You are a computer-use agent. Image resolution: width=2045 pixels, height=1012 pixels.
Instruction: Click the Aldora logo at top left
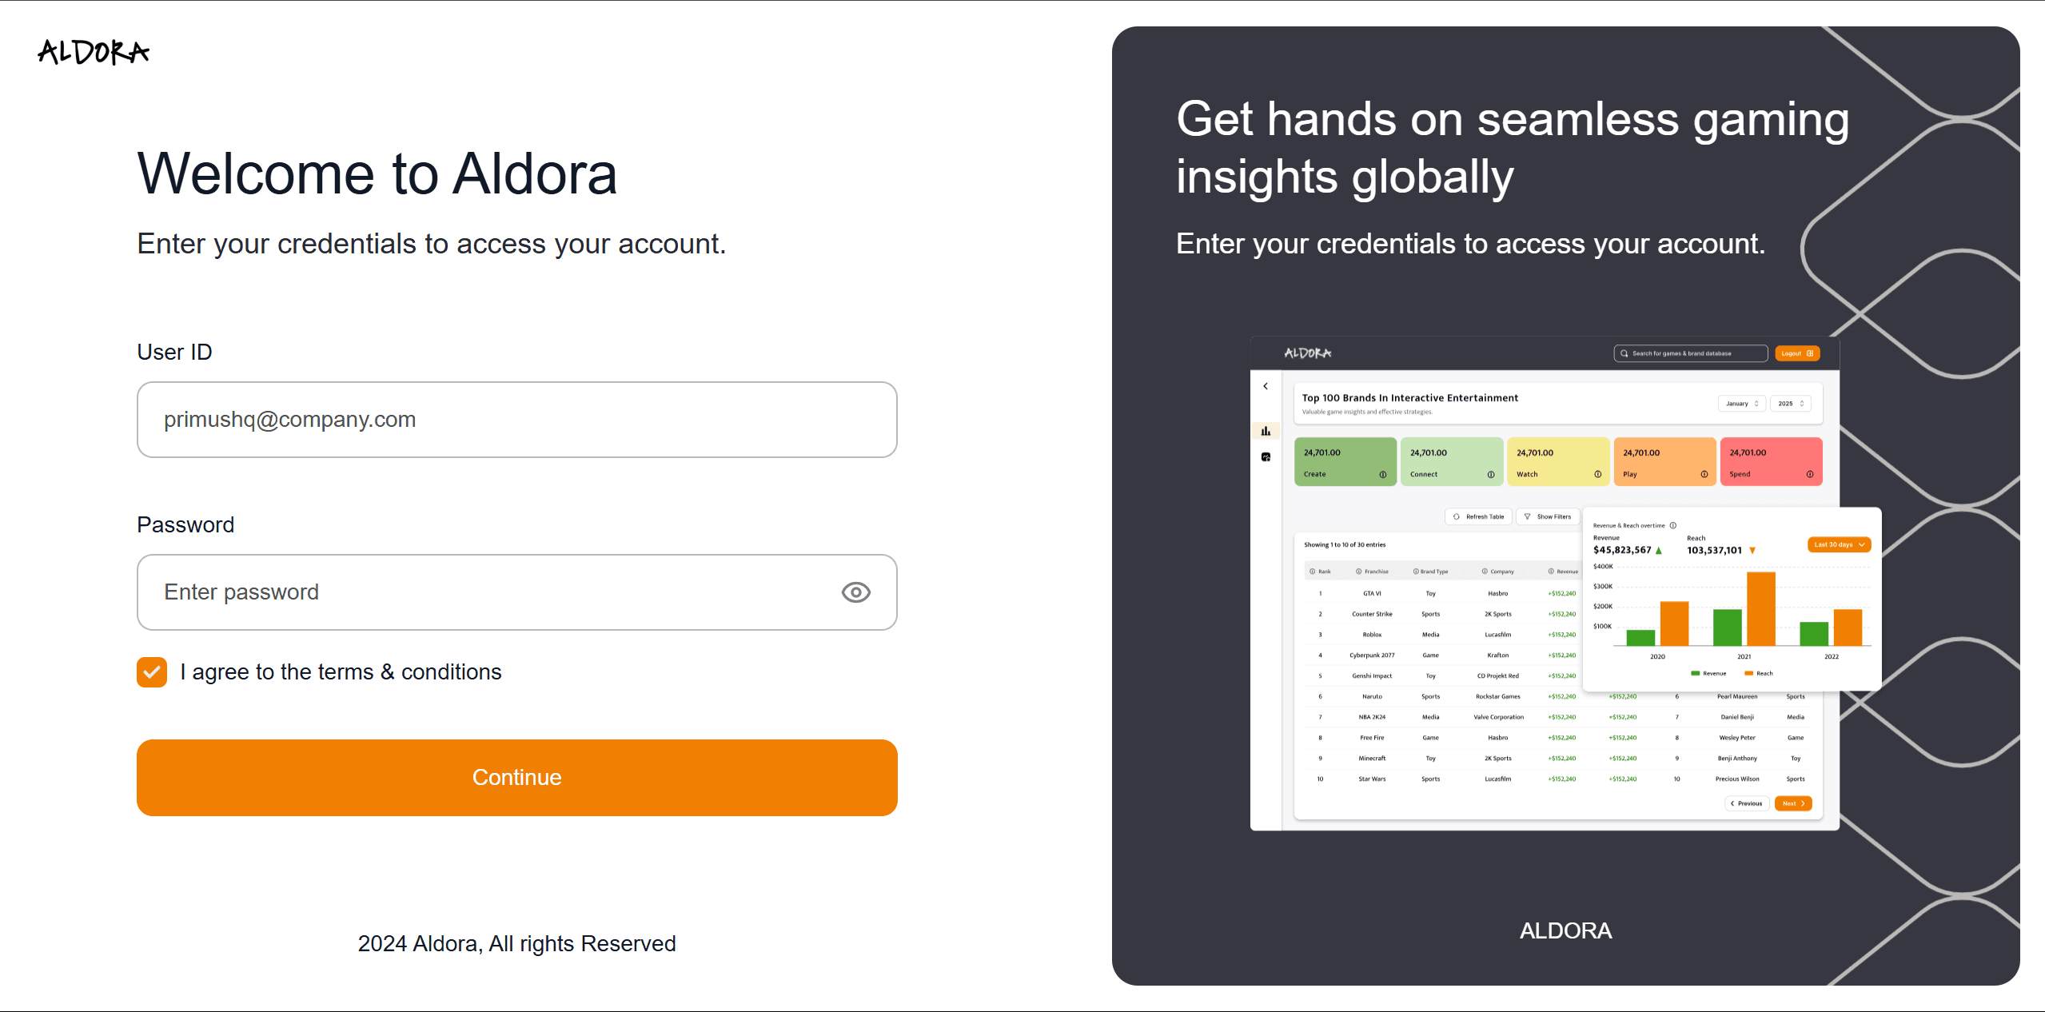coord(93,51)
